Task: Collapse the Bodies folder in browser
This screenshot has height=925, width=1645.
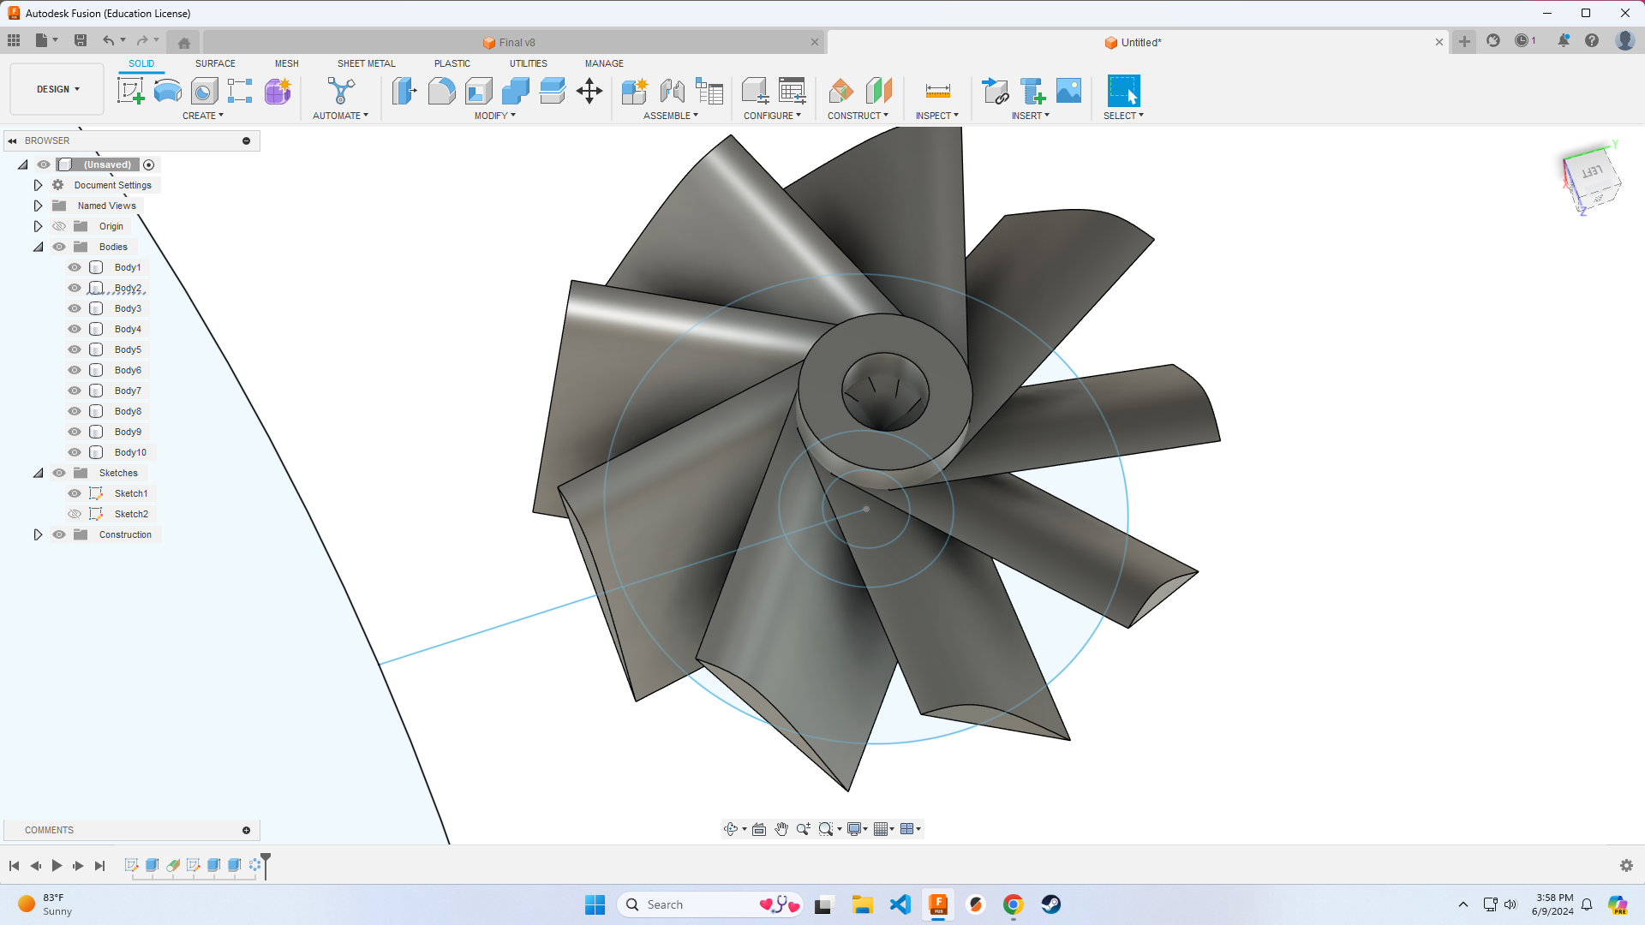Action: pyautogui.click(x=39, y=246)
